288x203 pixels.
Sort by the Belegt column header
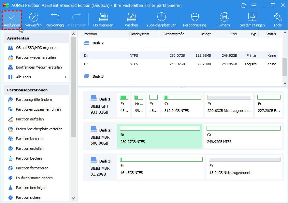(206, 34)
